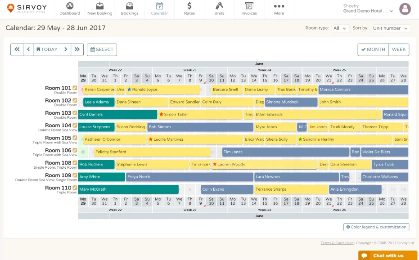The width and height of the screenshot is (419, 260).
Task: Open the Rates dollar icon
Action: [x=189, y=6]
